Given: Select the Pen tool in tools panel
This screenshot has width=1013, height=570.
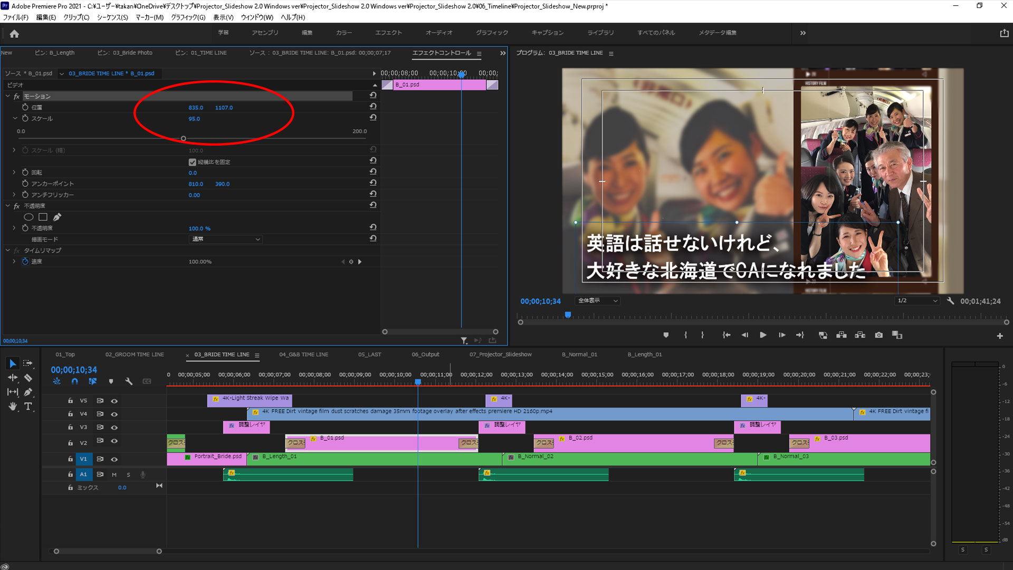Looking at the screenshot, I should pyautogui.click(x=28, y=392).
